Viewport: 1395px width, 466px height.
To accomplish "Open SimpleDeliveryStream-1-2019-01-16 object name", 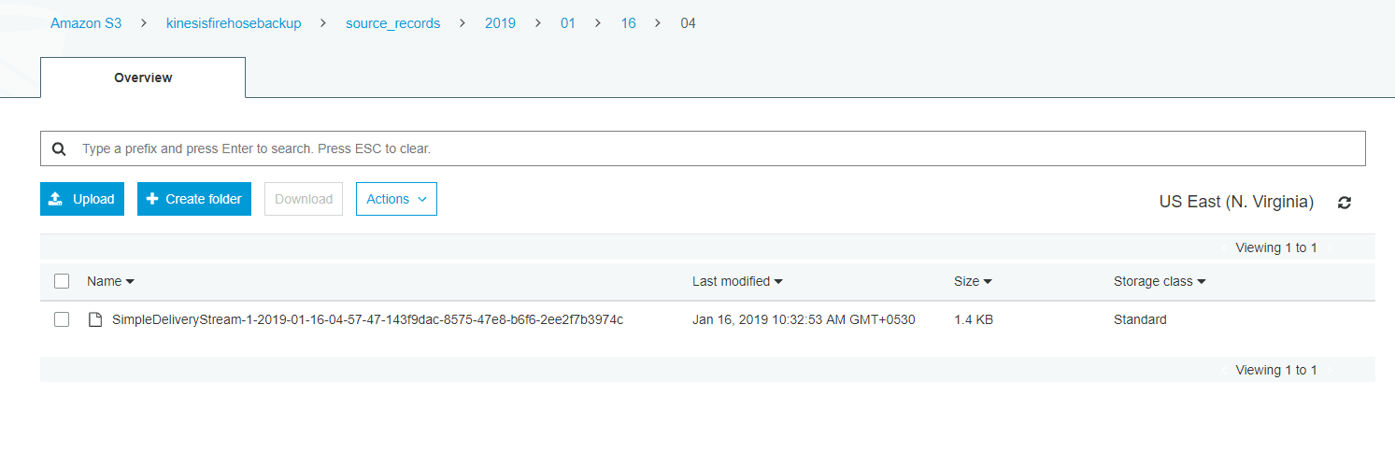I will click(x=367, y=319).
